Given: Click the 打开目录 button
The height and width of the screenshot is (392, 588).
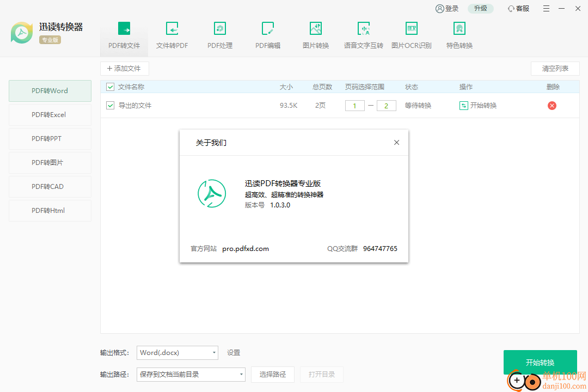Looking at the screenshot, I should [x=322, y=375].
